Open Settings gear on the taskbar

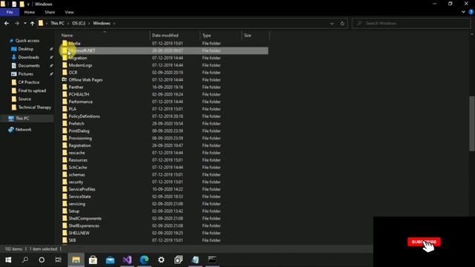(161, 260)
